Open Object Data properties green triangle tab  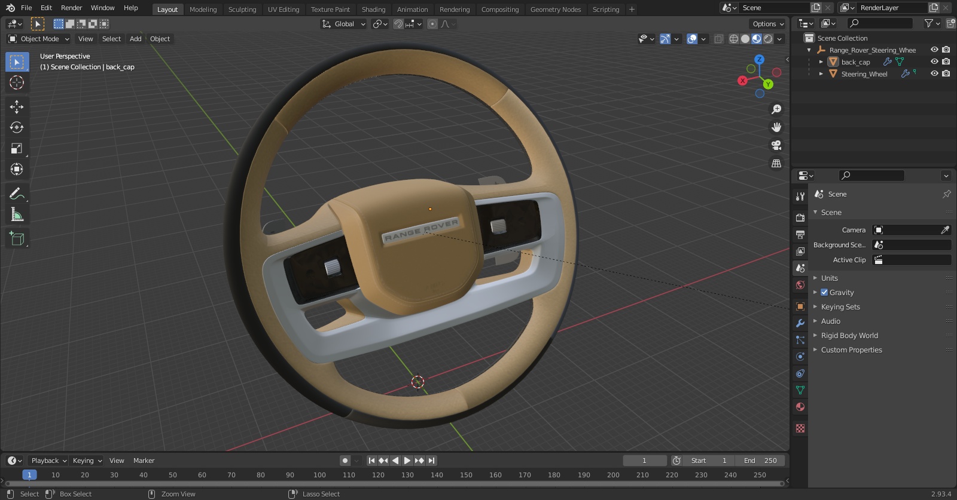click(800, 390)
